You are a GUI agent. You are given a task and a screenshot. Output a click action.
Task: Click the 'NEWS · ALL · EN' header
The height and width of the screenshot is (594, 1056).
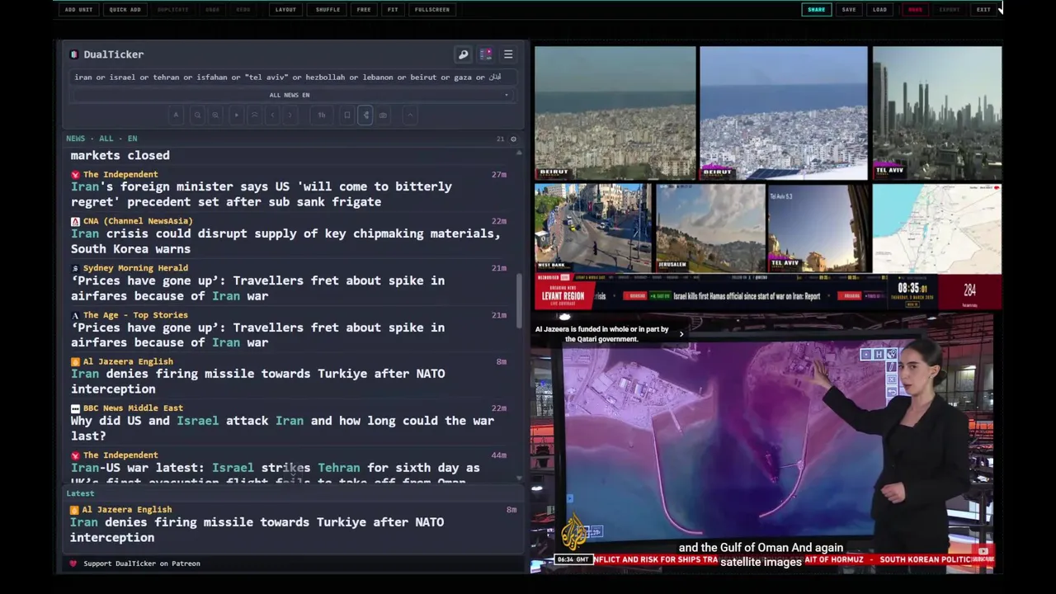[101, 139]
